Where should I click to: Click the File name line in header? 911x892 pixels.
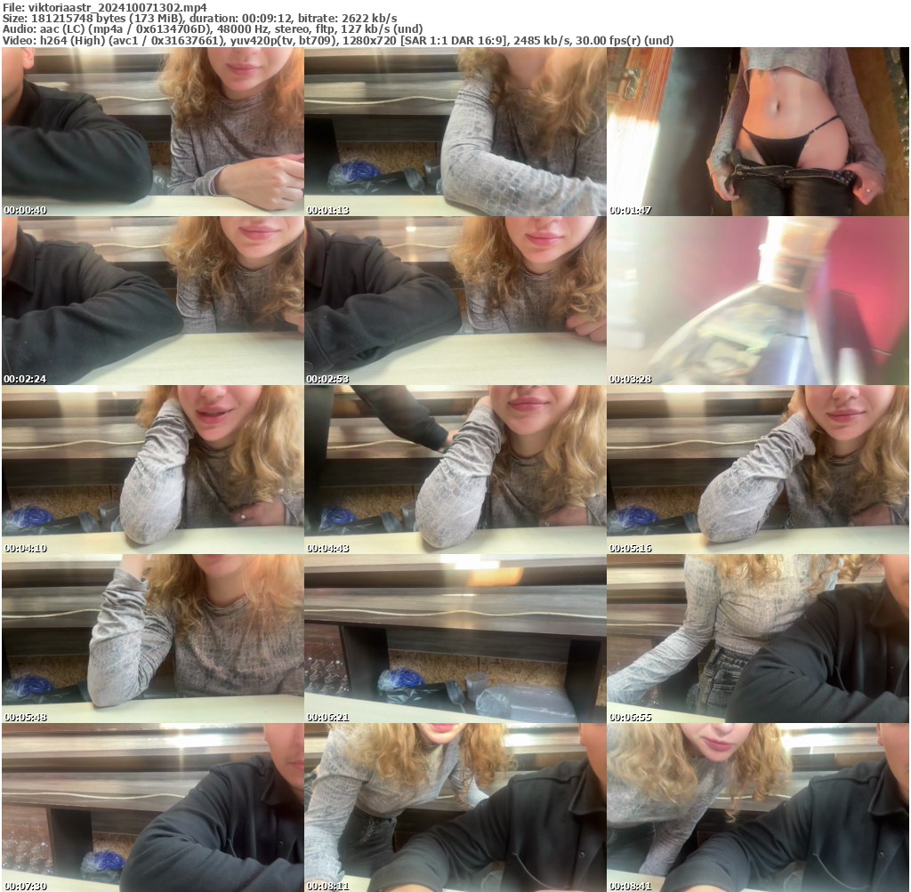point(106,7)
